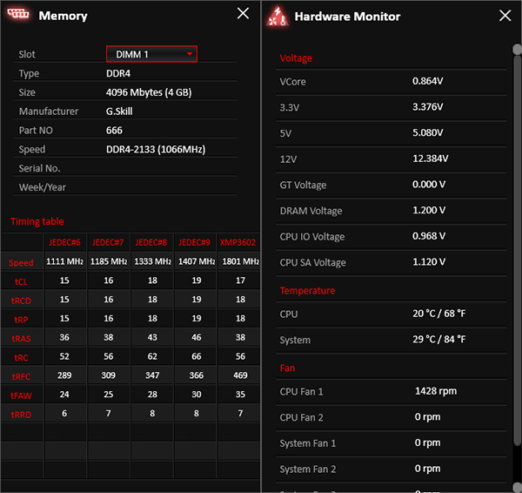Click the tRP row label
The image size is (522, 493).
coord(21,320)
